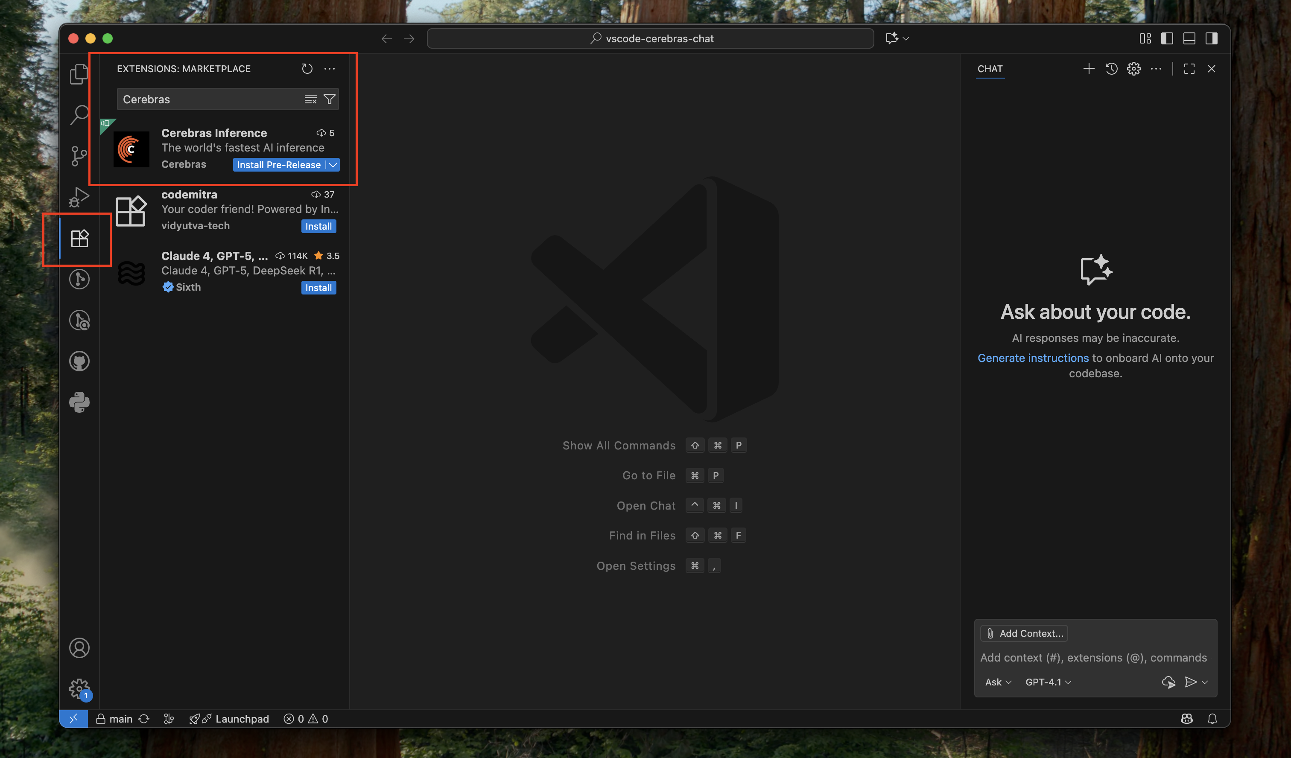
Task: Open the Ask chat mode dropdown
Action: [997, 682]
